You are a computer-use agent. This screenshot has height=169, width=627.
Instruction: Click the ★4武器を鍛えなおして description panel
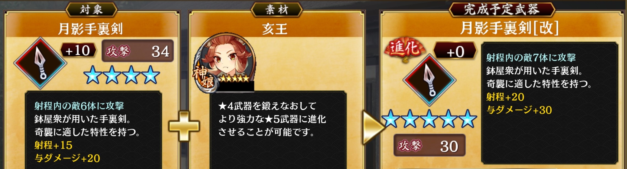278,130
